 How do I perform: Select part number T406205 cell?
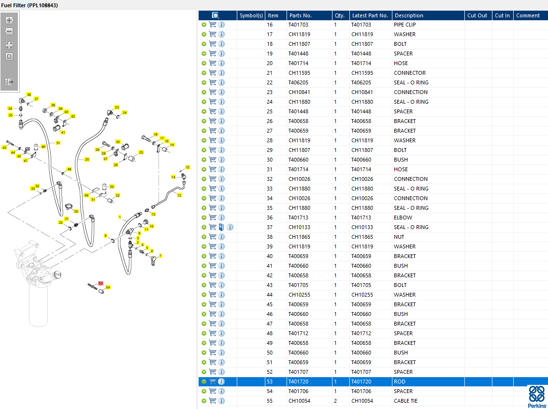[299, 82]
